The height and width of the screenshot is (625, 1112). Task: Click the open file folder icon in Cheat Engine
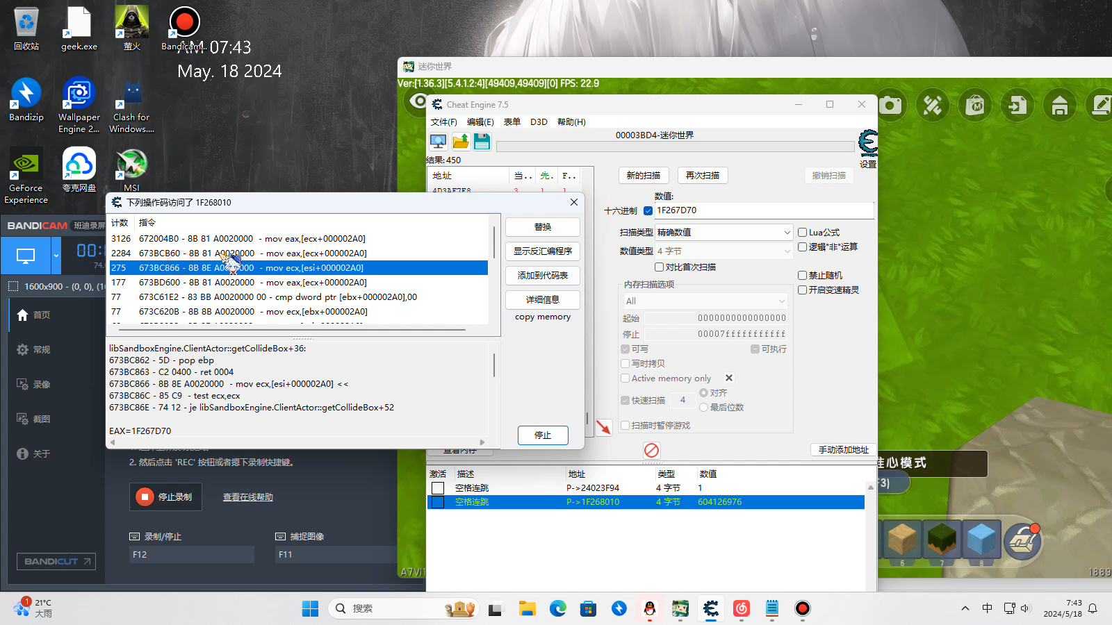pyautogui.click(x=460, y=142)
